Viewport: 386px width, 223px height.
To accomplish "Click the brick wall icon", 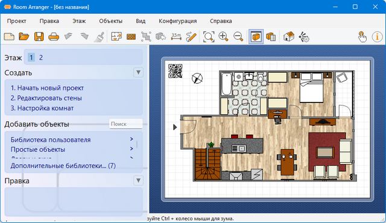I will point(131,37).
